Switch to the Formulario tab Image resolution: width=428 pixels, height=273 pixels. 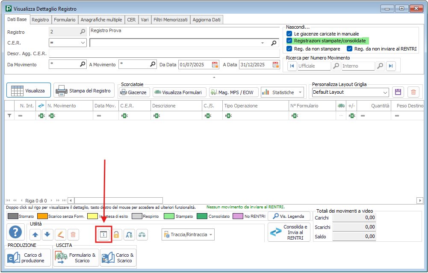click(65, 20)
